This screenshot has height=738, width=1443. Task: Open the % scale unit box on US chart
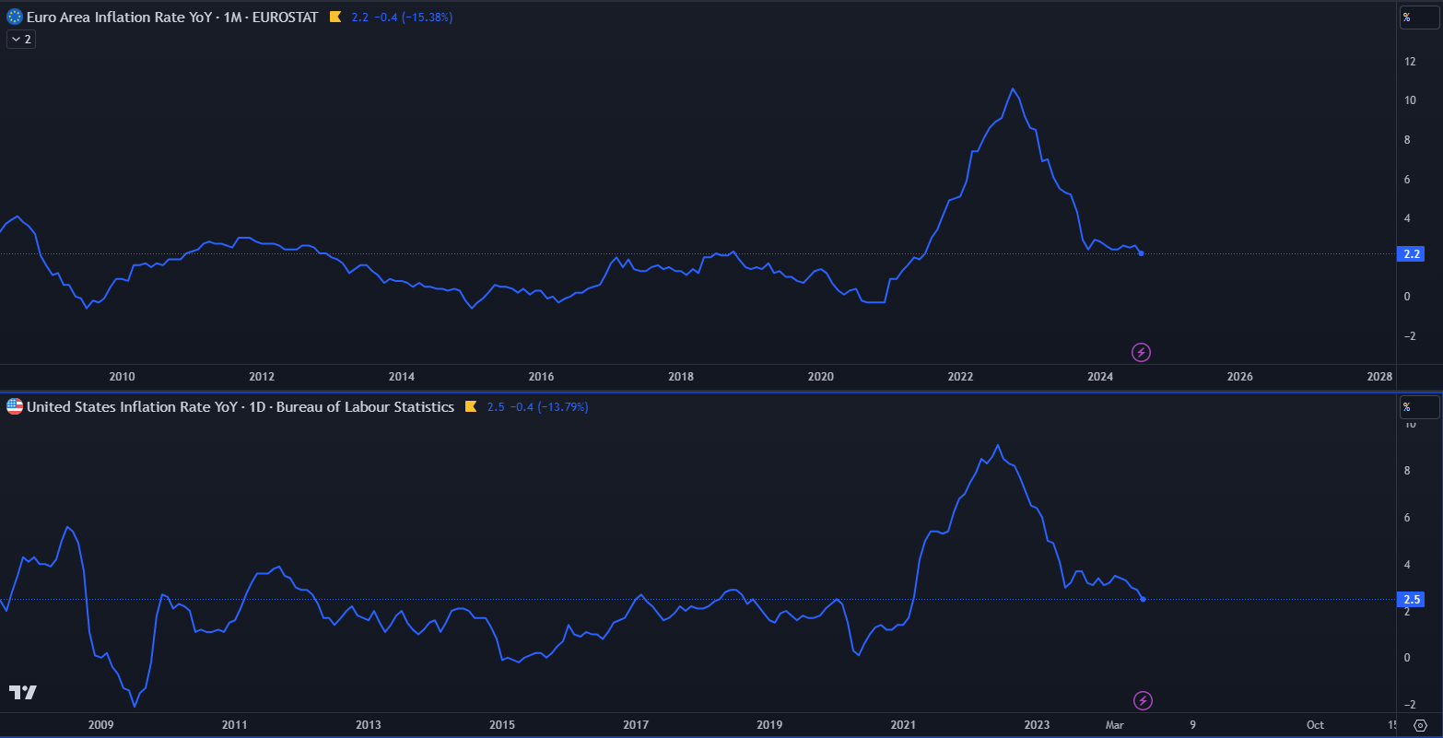tap(1419, 406)
